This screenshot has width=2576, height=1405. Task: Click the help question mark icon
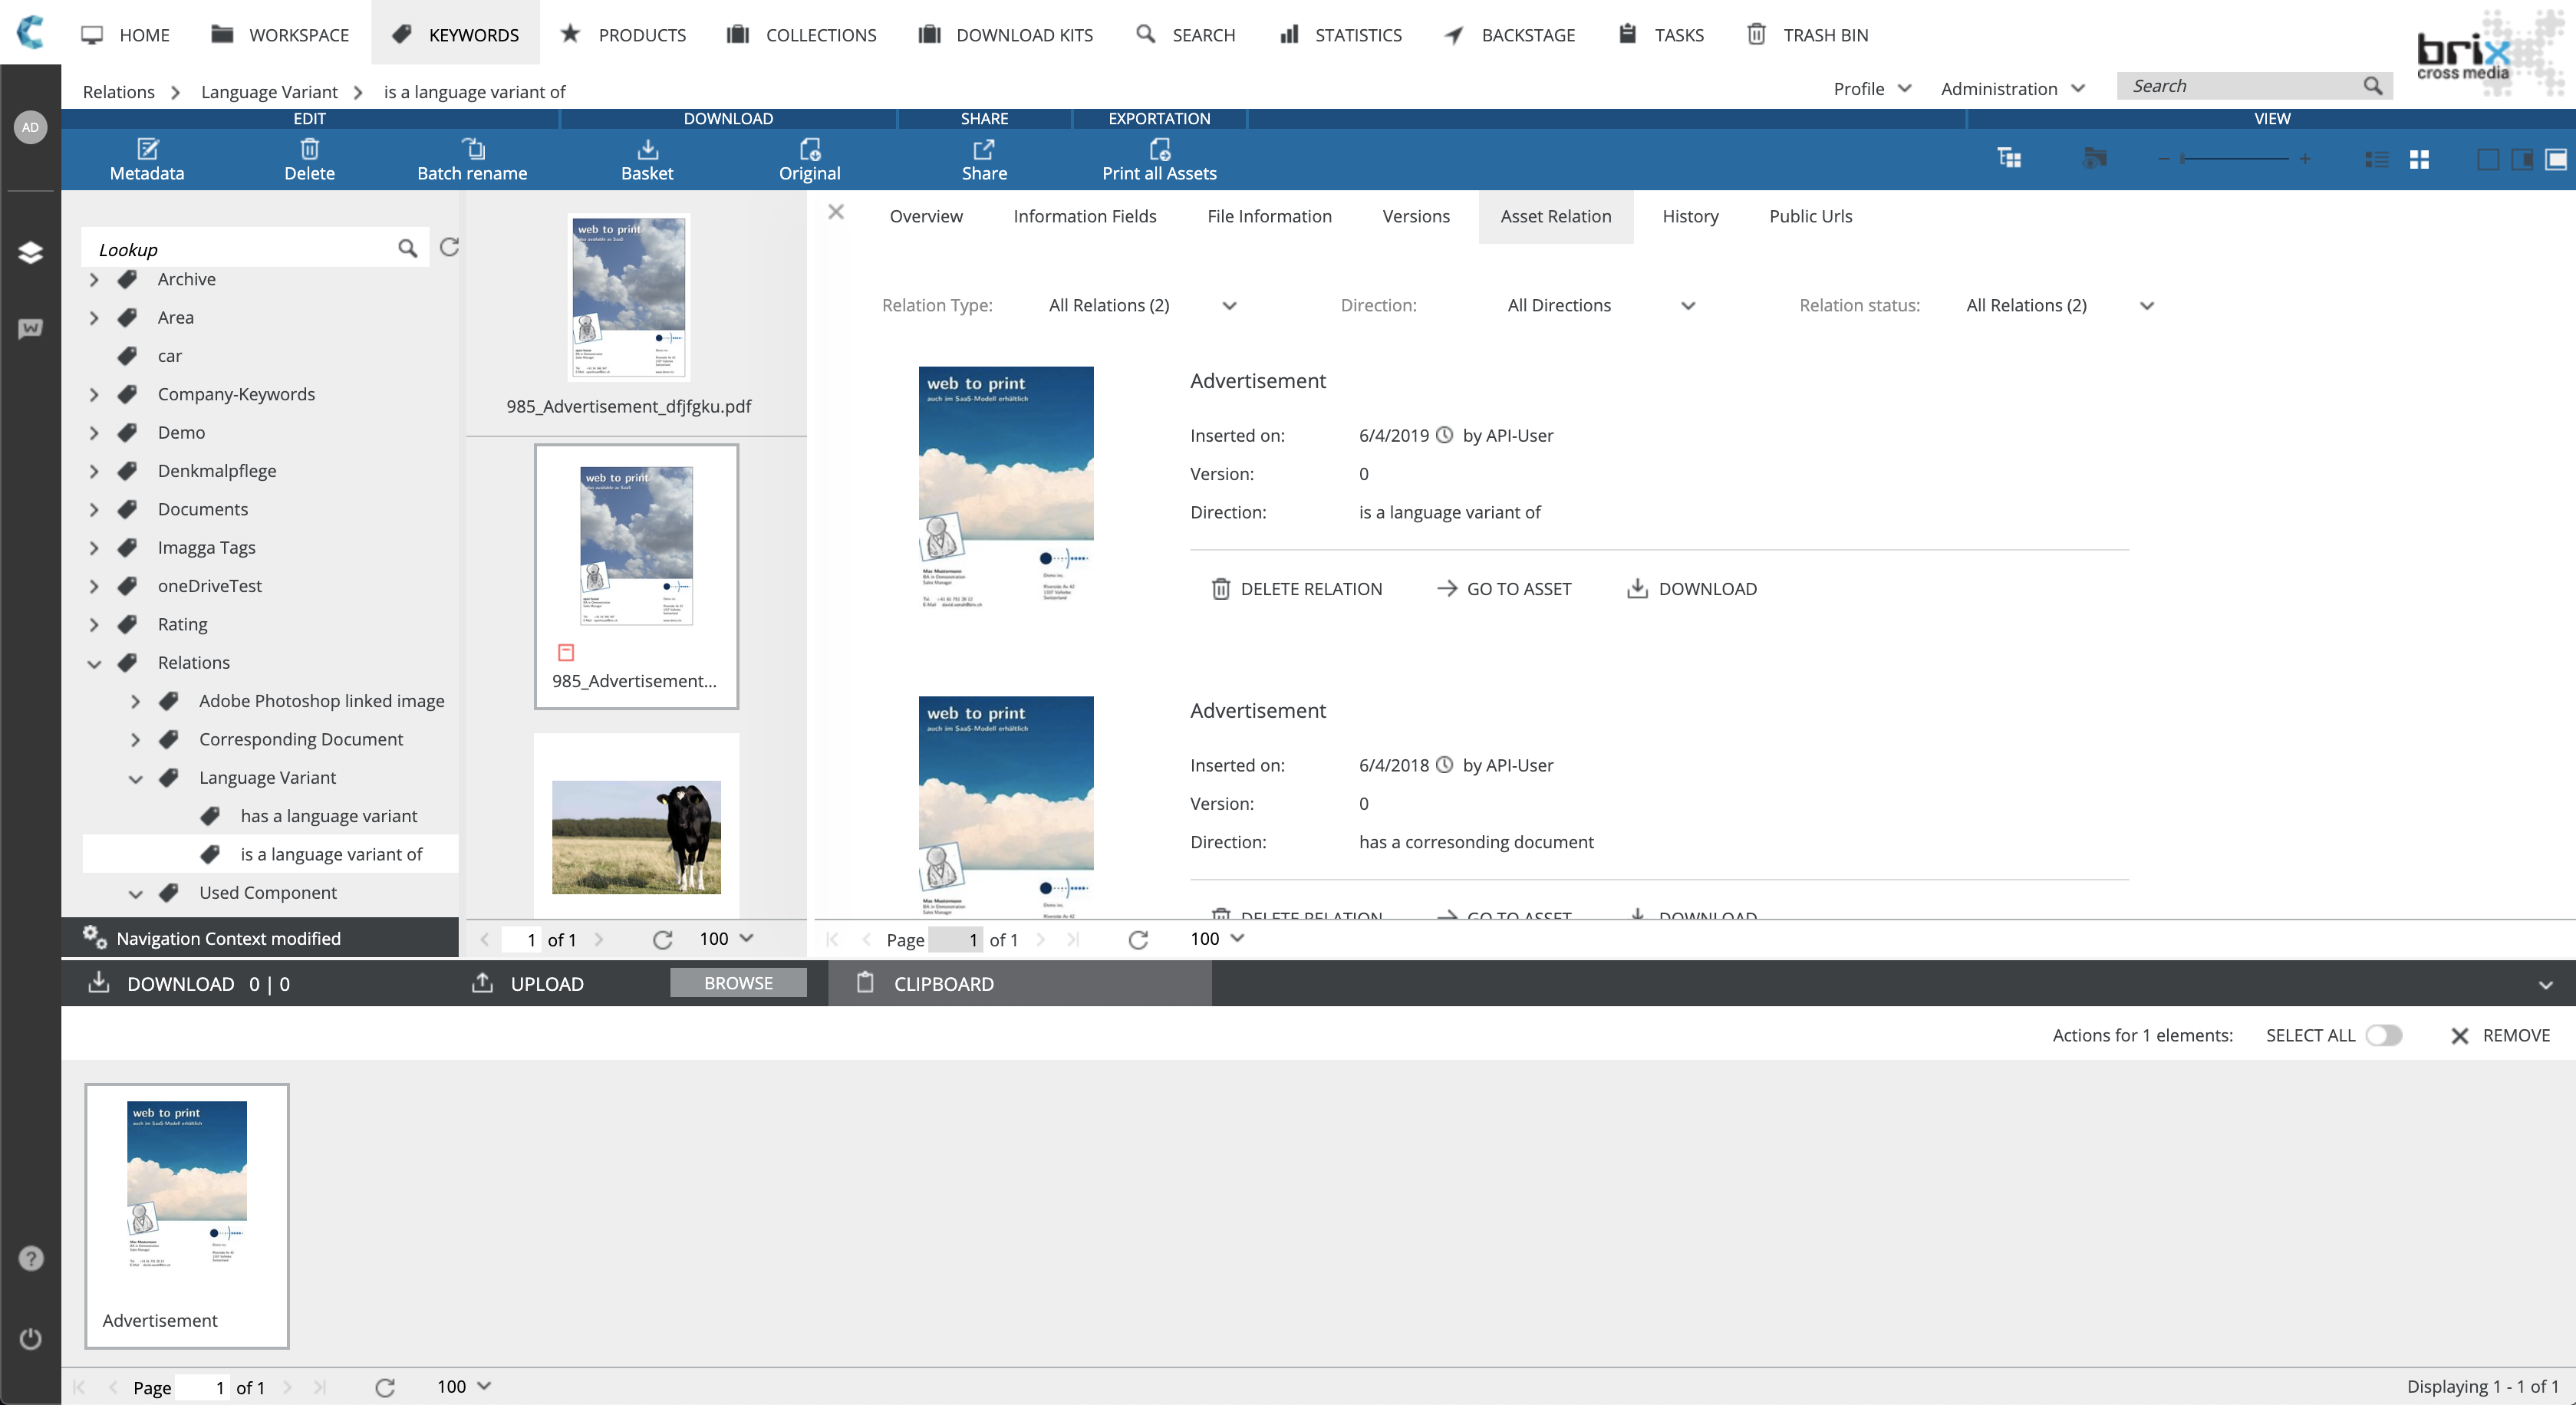pyautogui.click(x=31, y=1258)
